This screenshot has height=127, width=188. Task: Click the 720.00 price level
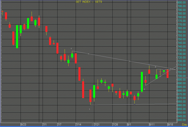[x=182, y=61]
